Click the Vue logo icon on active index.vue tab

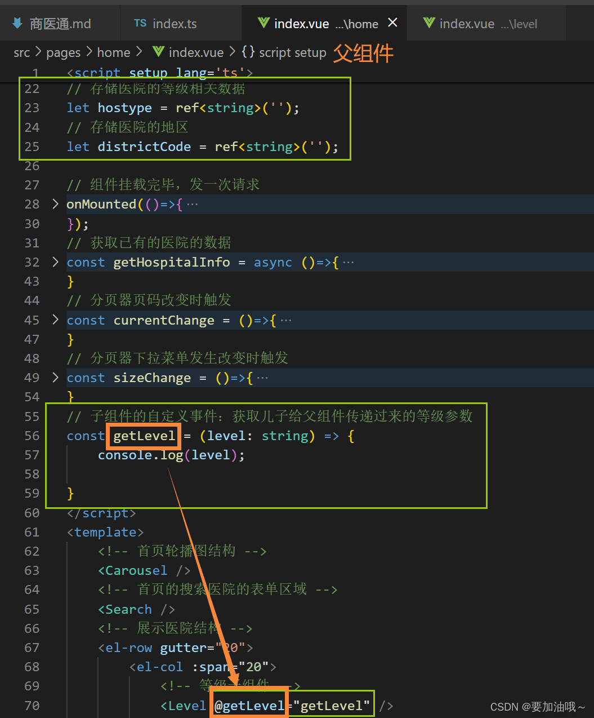pos(263,24)
